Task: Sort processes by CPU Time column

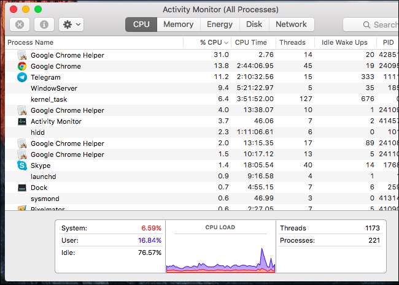Action: click(251, 42)
